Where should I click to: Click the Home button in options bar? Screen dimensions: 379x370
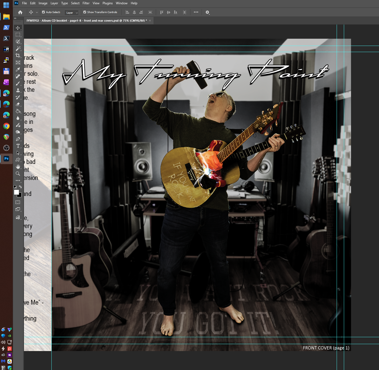coord(20,12)
